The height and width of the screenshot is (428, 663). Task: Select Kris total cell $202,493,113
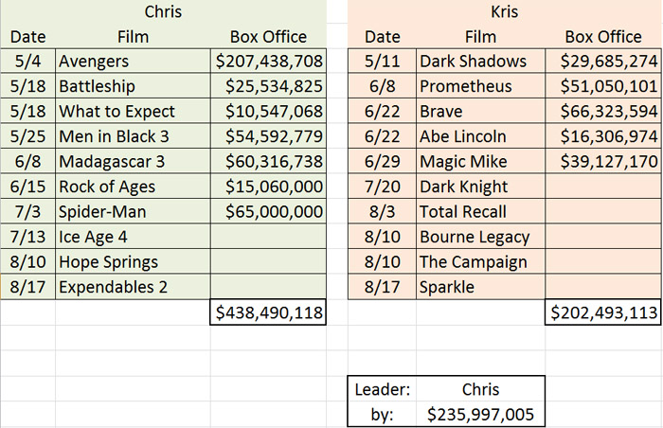(603, 312)
